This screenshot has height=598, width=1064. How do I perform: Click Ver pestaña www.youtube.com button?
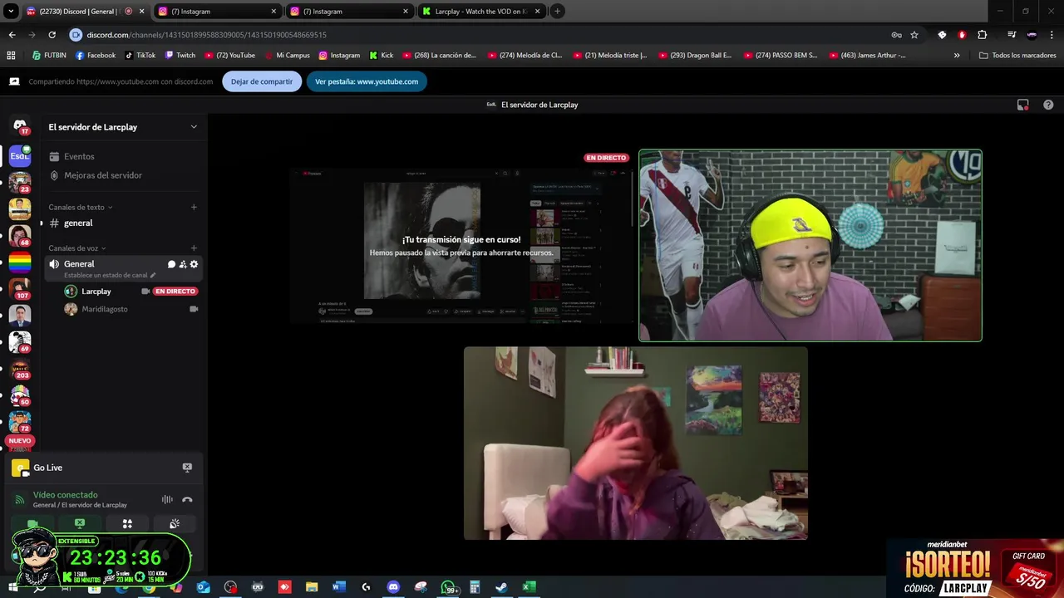pyautogui.click(x=367, y=81)
